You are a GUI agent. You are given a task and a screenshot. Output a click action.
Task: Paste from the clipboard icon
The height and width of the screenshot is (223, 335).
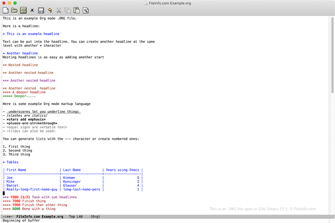(76, 10)
